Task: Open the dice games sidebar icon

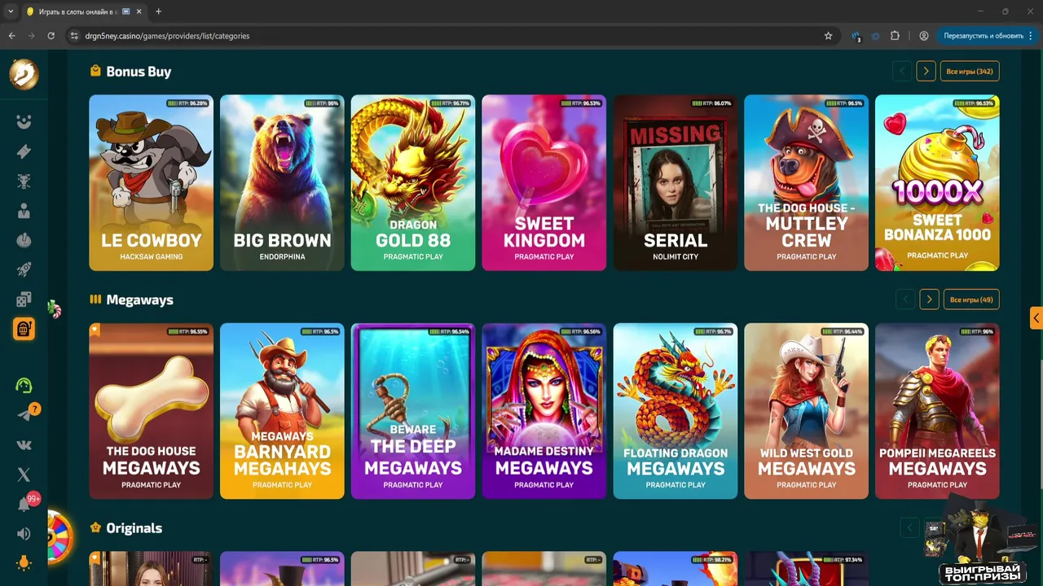Action: click(x=24, y=300)
